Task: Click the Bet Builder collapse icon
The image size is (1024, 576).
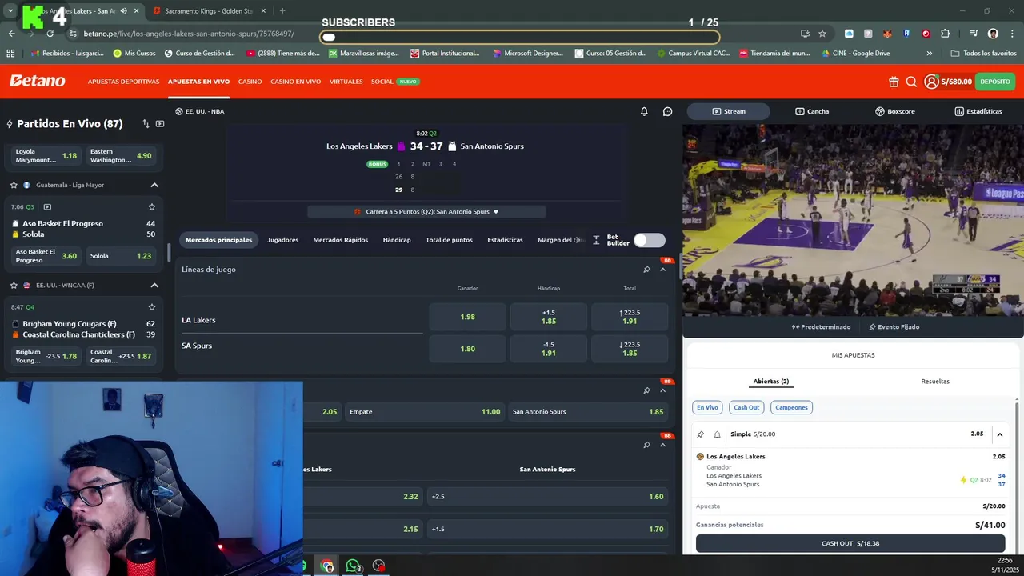Action: [x=596, y=240]
